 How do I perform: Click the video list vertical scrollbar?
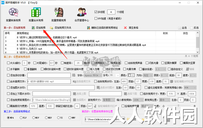198,43
